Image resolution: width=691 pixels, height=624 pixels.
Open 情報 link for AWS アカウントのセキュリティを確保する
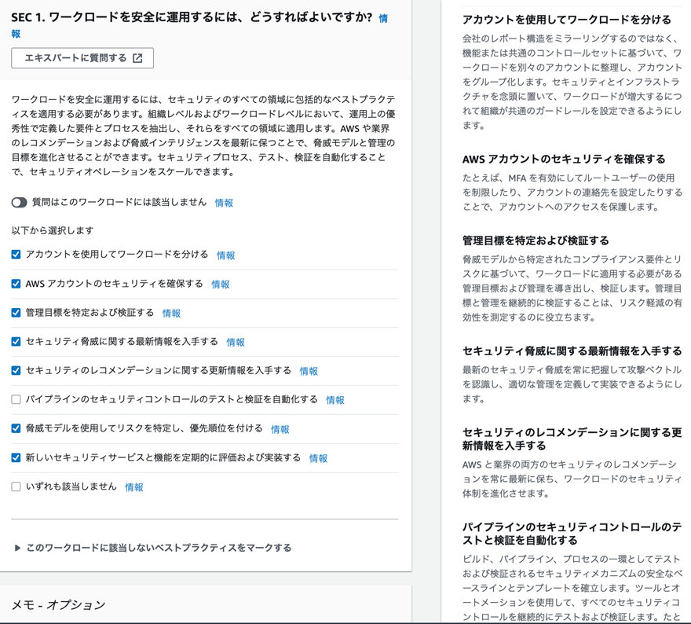[221, 284]
